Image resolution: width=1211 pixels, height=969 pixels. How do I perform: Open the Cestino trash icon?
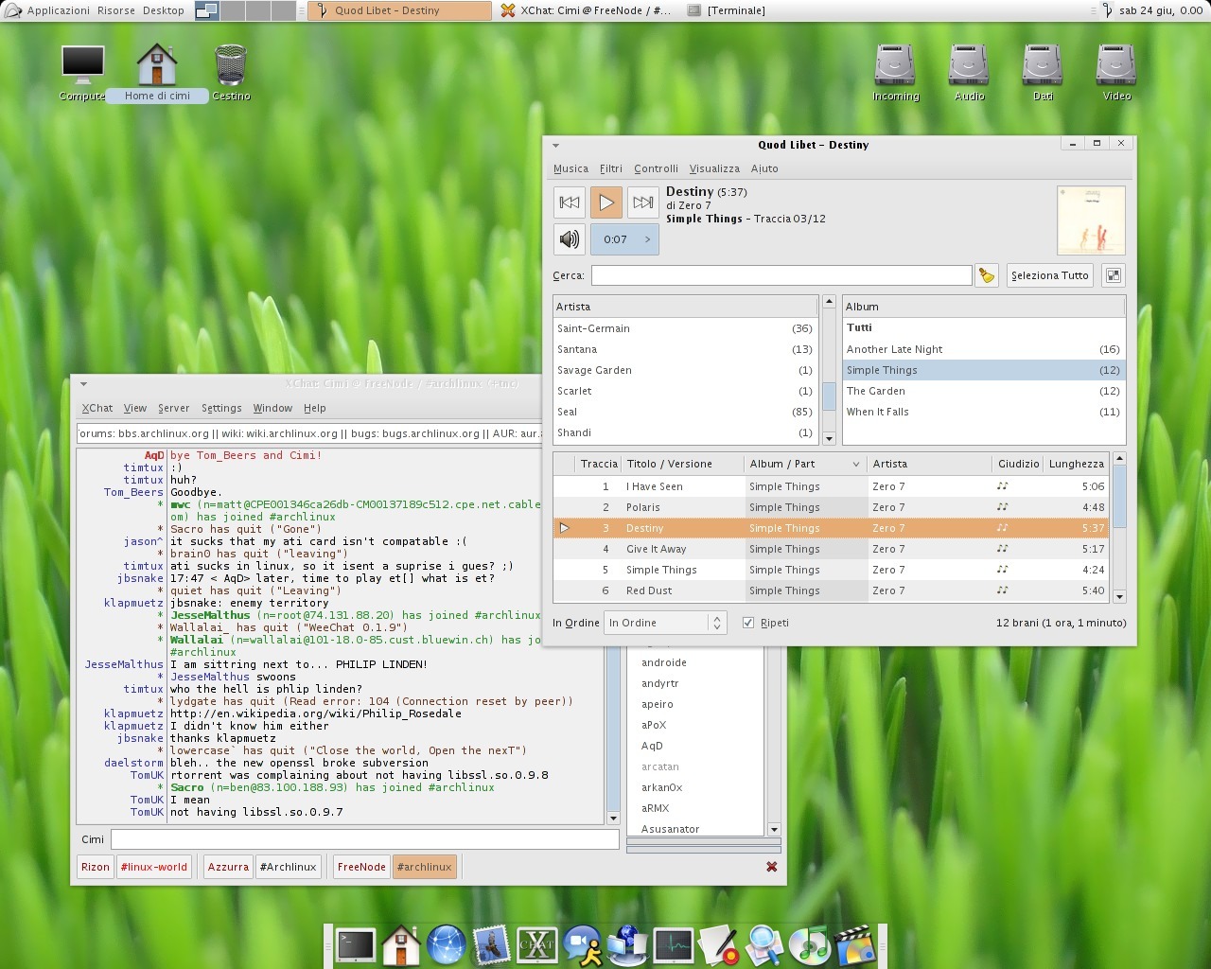pyautogui.click(x=231, y=74)
